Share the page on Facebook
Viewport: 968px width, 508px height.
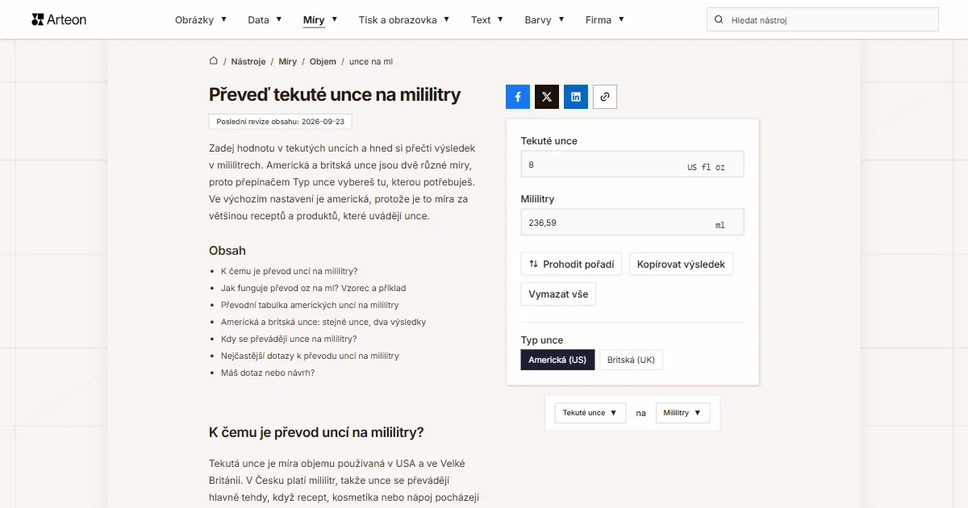pos(518,97)
